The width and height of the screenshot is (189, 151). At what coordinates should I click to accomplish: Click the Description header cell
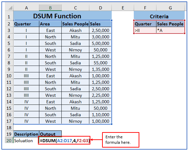point(26,134)
